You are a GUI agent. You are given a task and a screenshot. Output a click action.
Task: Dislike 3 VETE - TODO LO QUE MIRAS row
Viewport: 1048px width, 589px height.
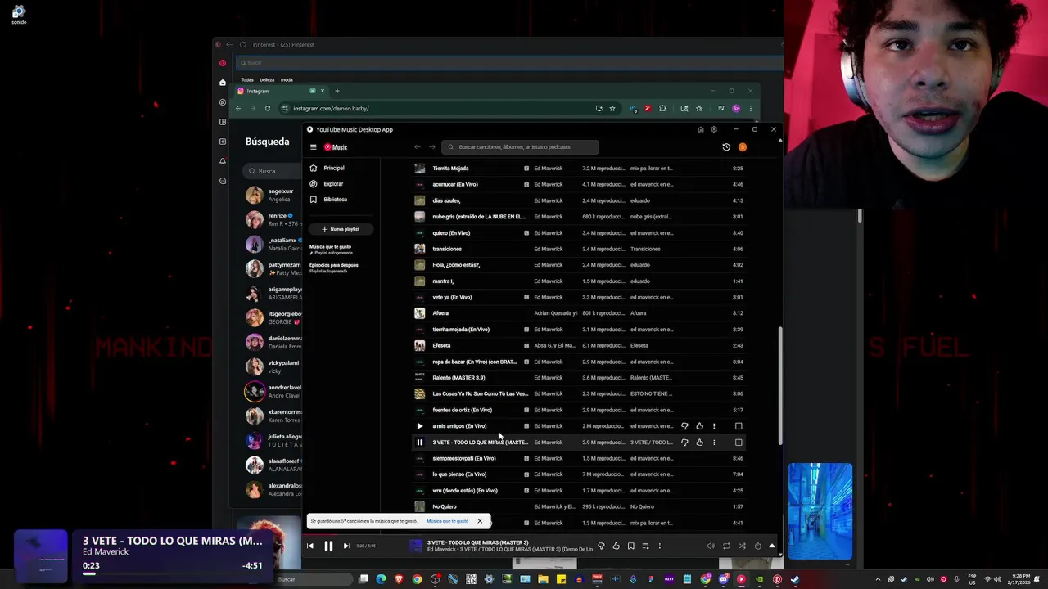(x=684, y=443)
